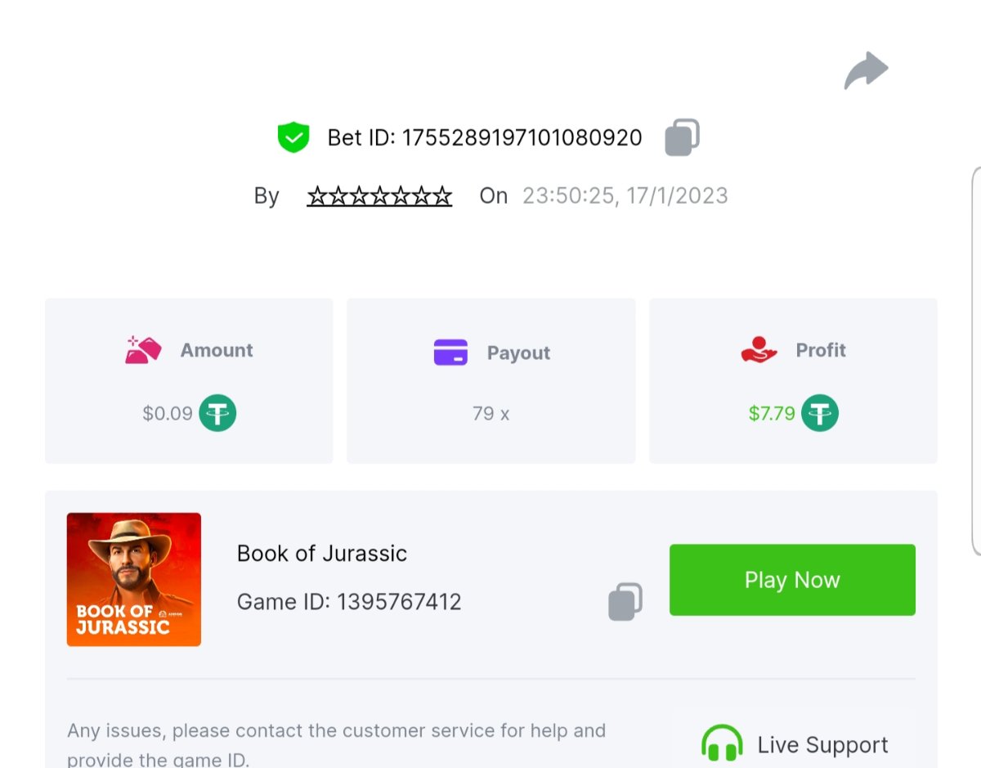Viewport: 981px width, 768px height.
Task: Copy the Bet ID number
Action: 682,137
